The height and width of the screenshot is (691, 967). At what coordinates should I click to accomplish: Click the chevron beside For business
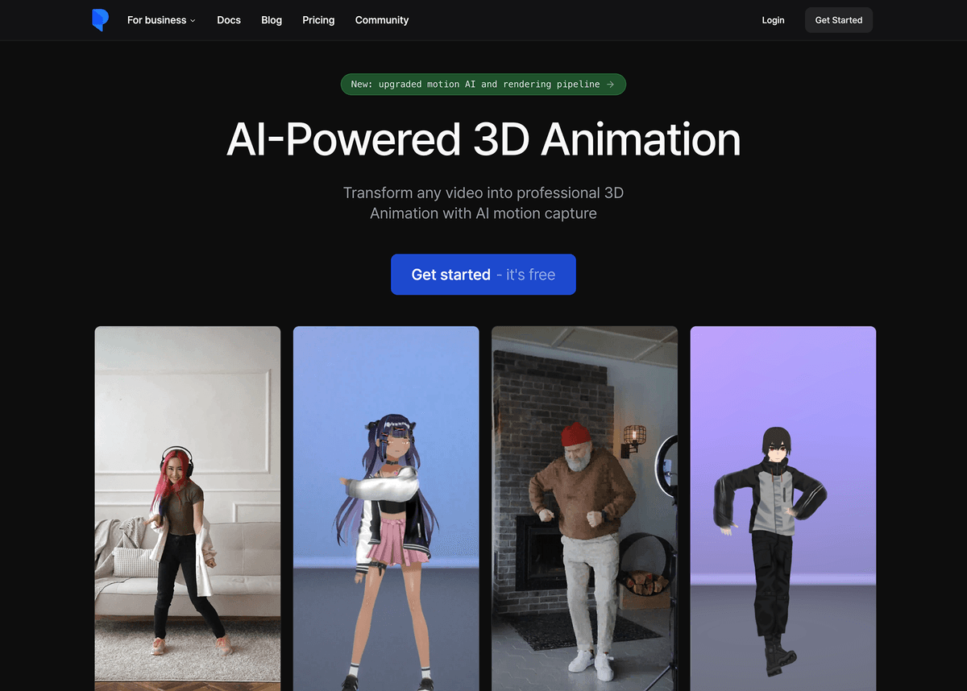(x=193, y=21)
